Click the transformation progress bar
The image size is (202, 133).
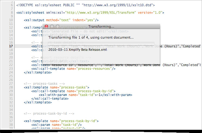click(x=101, y=44)
